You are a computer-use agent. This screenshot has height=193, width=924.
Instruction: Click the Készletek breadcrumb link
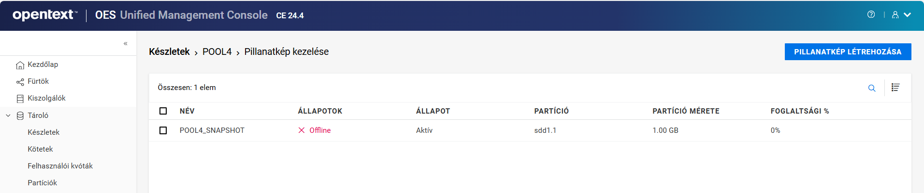coord(169,52)
